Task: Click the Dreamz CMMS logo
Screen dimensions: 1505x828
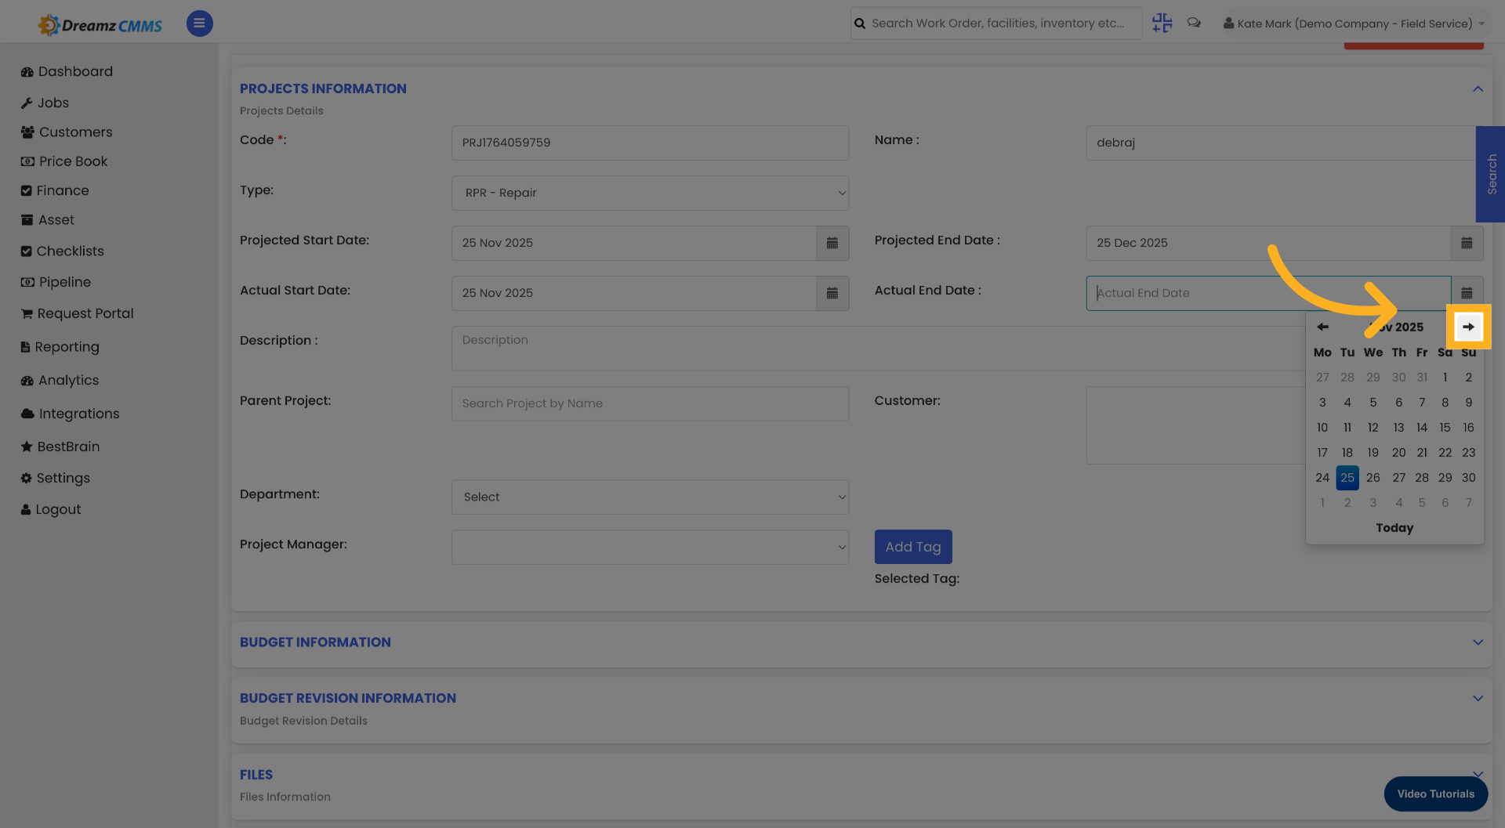Action: pyautogui.click(x=100, y=25)
